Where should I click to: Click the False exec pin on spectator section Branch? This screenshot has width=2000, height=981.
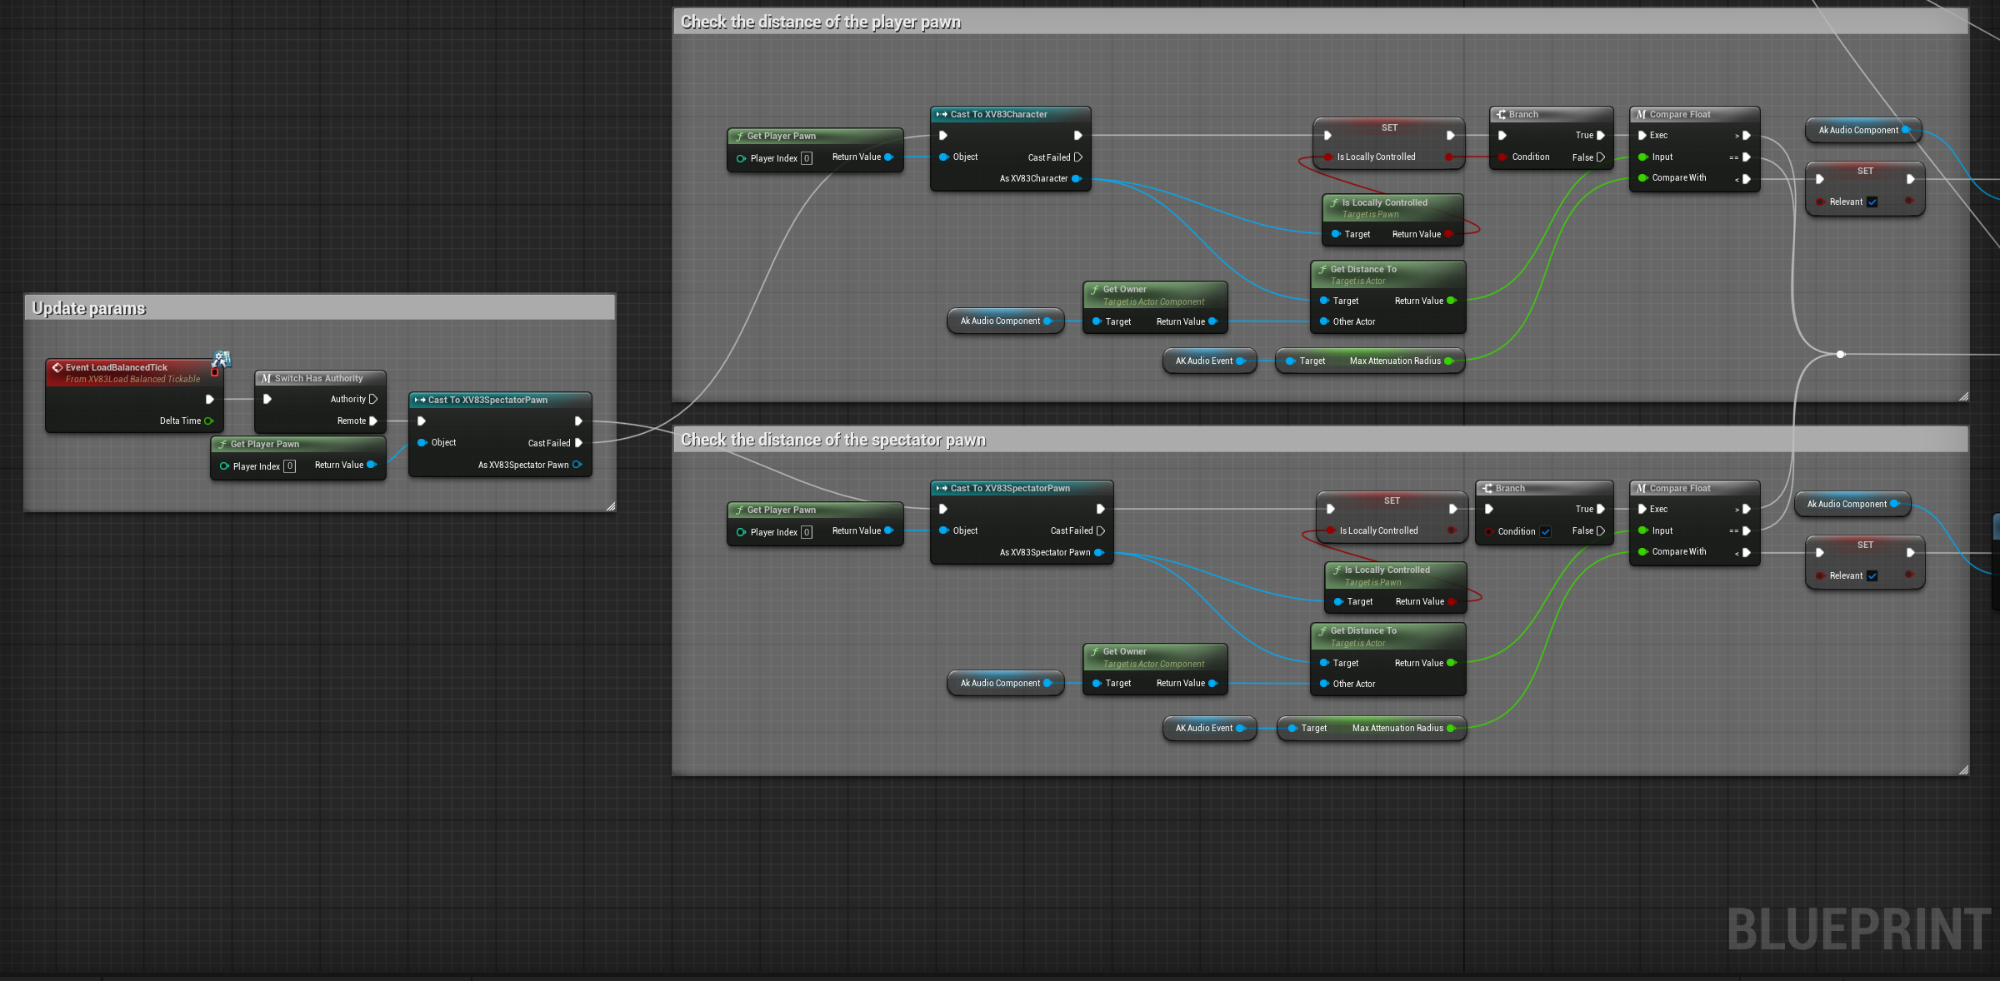[1600, 530]
